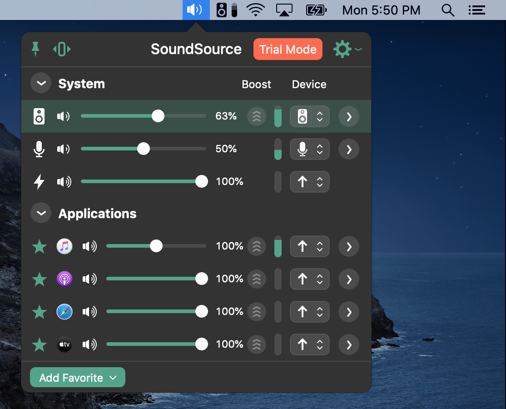Viewport: 506px width, 409px height.
Task: Change the sound effects output device
Action: (x=309, y=182)
